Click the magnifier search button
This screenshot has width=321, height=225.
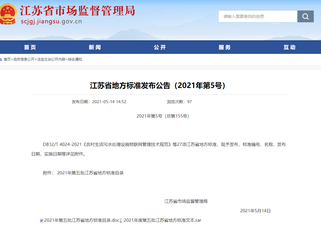click(x=305, y=17)
